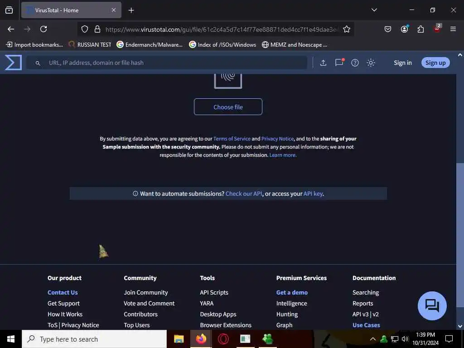Open YARA footer link
The width and height of the screenshot is (464, 348).
tap(207, 303)
